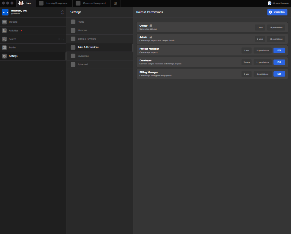Click the Search magnifier icon in sidebar
Screen dimensions: 291x234
pyautogui.click(x=4, y=39)
